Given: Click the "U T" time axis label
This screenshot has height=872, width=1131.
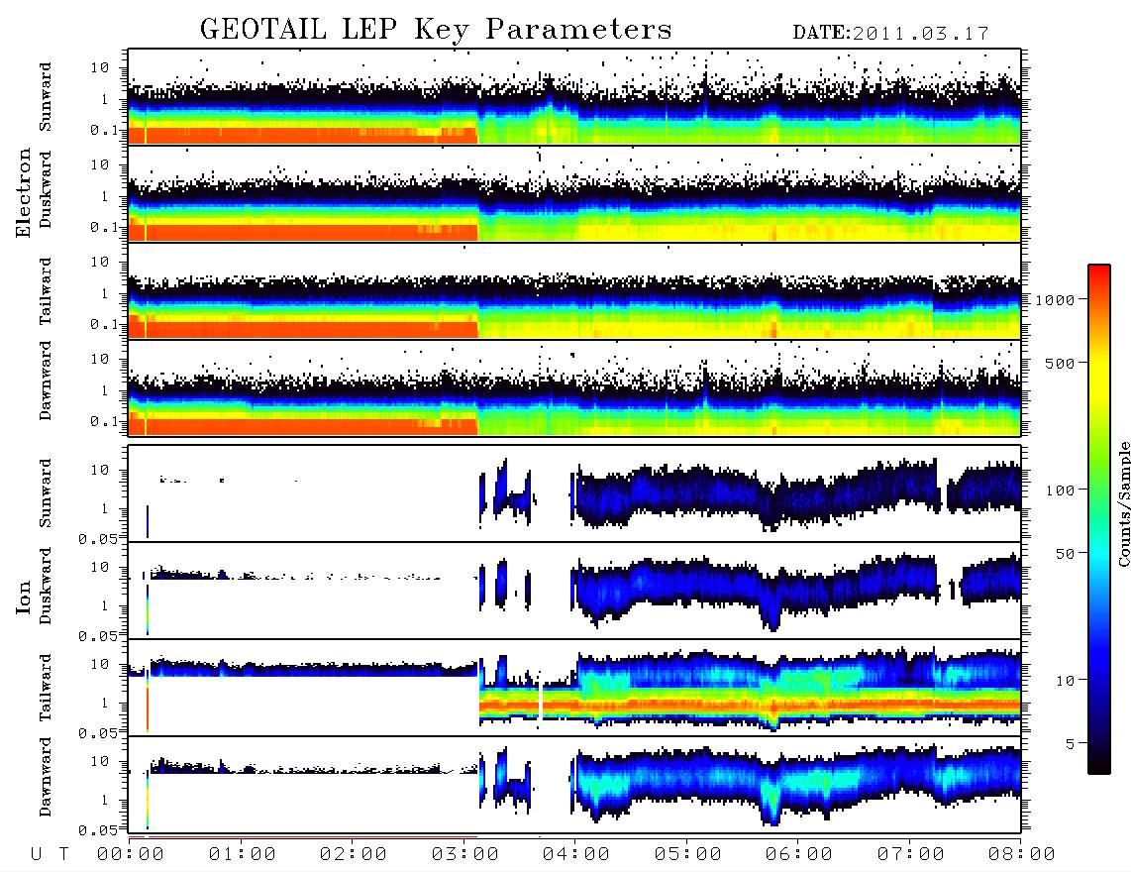Looking at the screenshot, I should pos(50,855).
